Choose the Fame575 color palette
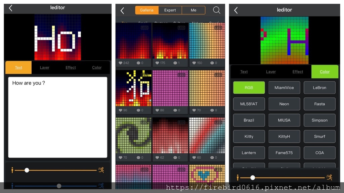The width and height of the screenshot is (344, 193). (x=284, y=153)
